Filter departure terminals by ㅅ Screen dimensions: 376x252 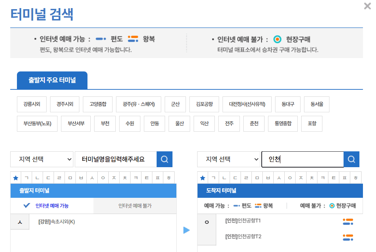tap(92, 178)
